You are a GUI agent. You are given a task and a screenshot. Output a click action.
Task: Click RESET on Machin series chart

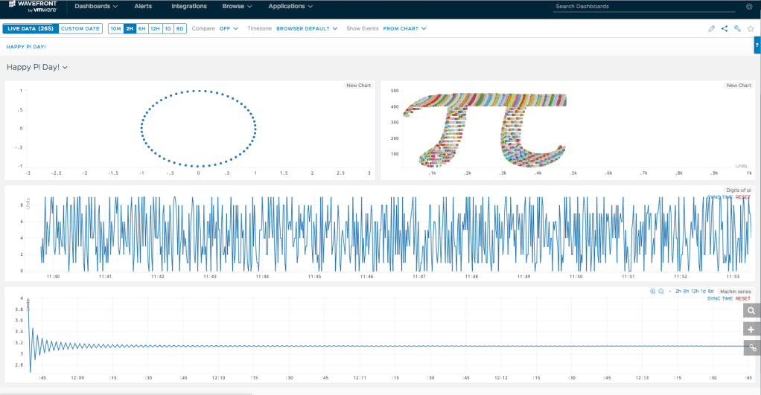pos(742,298)
